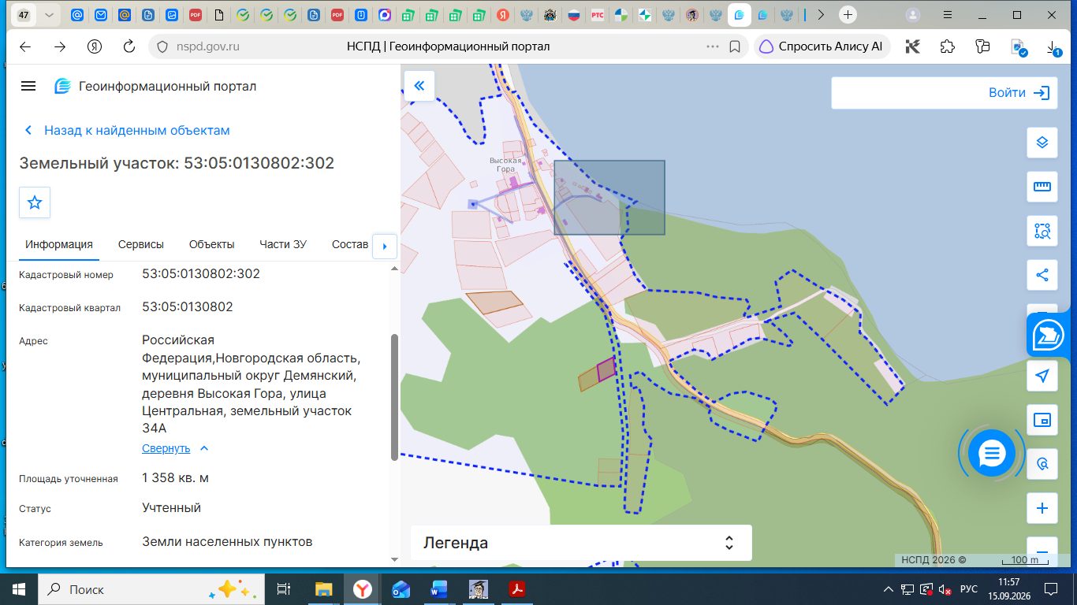
Task: Collapse the left information panel
Action: (419, 86)
